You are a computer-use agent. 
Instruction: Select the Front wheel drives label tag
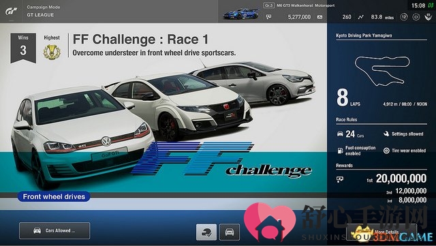coord(54,196)
